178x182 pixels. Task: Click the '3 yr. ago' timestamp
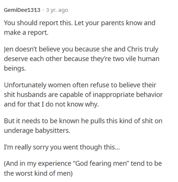click(x=57, y=10)
